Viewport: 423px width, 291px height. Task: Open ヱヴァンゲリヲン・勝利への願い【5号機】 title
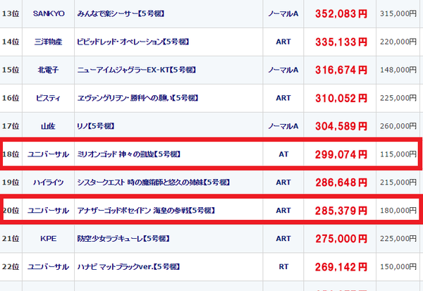tap(137, 98)
